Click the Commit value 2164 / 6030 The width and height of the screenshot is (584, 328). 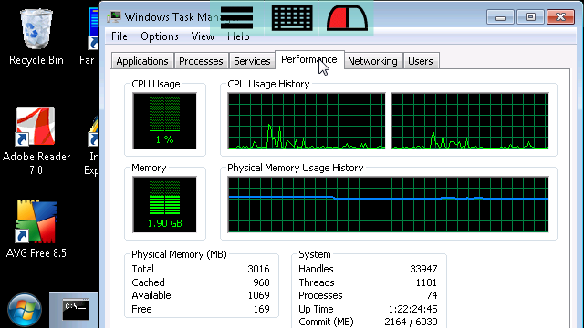pyautogui.click(x=411, y=322)
